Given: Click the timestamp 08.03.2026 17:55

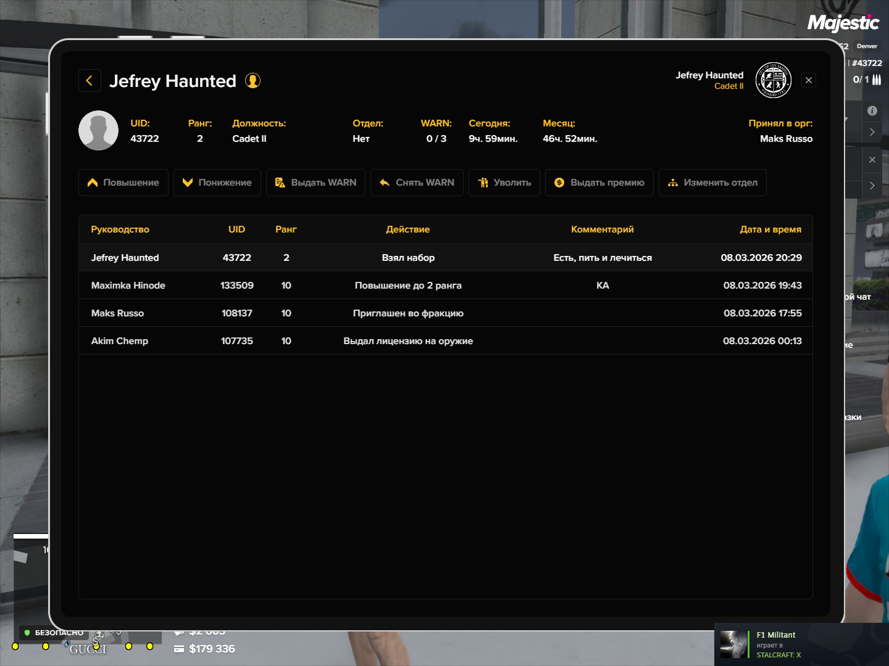Looking at the screenshot, I should pyautogui.click(x=762, y=313).
